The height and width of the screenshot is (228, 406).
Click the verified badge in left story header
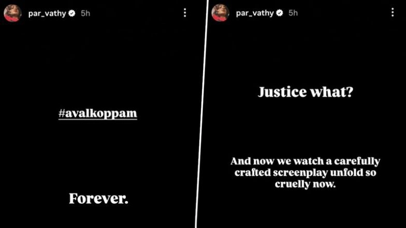pos(71,13)
